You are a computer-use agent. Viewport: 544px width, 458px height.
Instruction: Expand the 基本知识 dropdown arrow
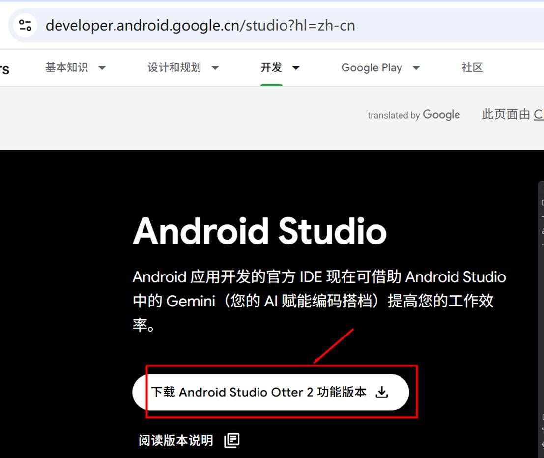point(102,68)
